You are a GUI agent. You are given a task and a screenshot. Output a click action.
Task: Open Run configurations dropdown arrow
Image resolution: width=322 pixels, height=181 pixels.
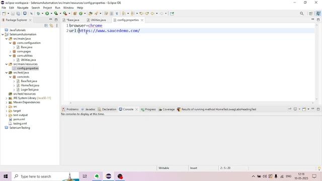point(51,14)
